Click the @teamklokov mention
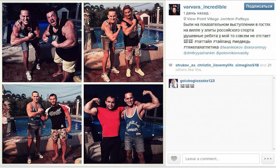Screen dimensions: 276x168 [231, 47]
